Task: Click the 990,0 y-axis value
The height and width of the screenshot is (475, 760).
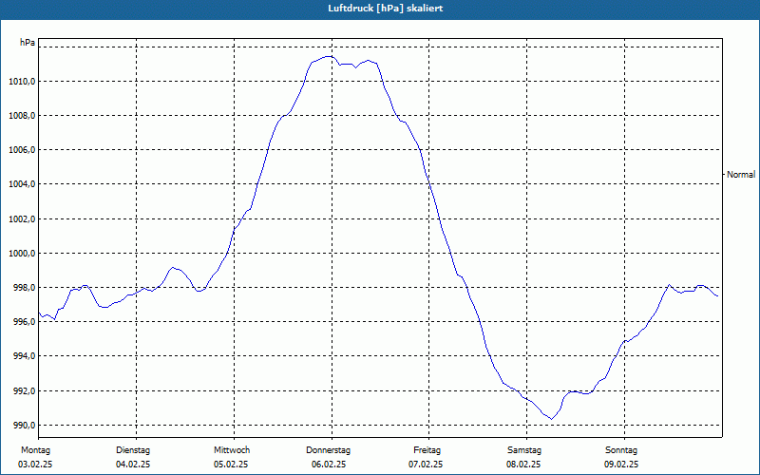Action: [25, 426]
